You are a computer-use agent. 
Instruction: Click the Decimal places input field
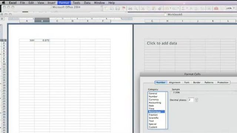click(x=191, y=100)
